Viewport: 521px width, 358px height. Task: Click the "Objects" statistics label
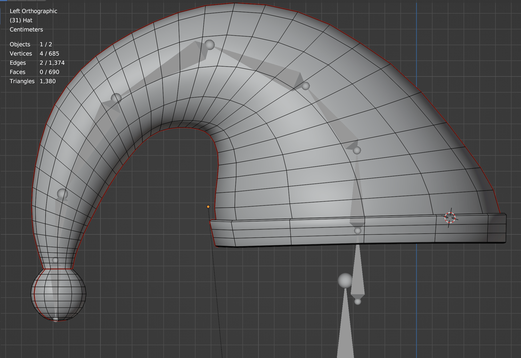coord(20,44)
